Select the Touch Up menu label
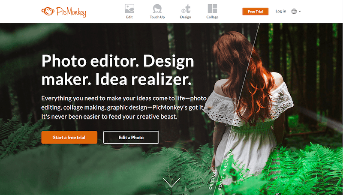The width and height of the screenshot is (343, 195). click(x=157, y=17)
